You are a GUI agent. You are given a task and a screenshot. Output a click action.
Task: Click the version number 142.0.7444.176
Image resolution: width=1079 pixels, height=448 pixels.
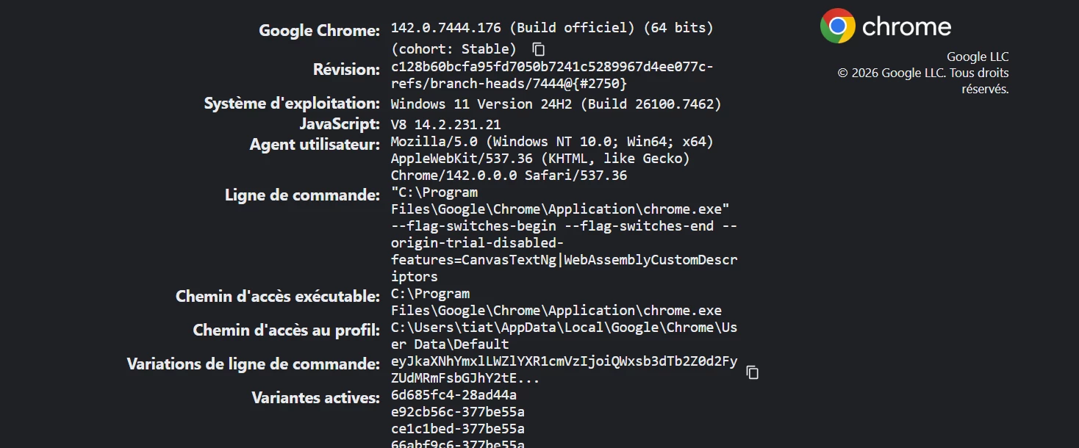pos(446,28)
